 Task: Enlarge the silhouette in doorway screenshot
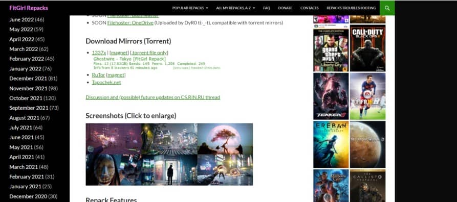pyautogui.click(x=169, y=170)
